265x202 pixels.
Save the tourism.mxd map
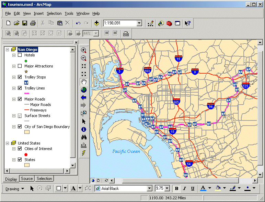(25, 23)
